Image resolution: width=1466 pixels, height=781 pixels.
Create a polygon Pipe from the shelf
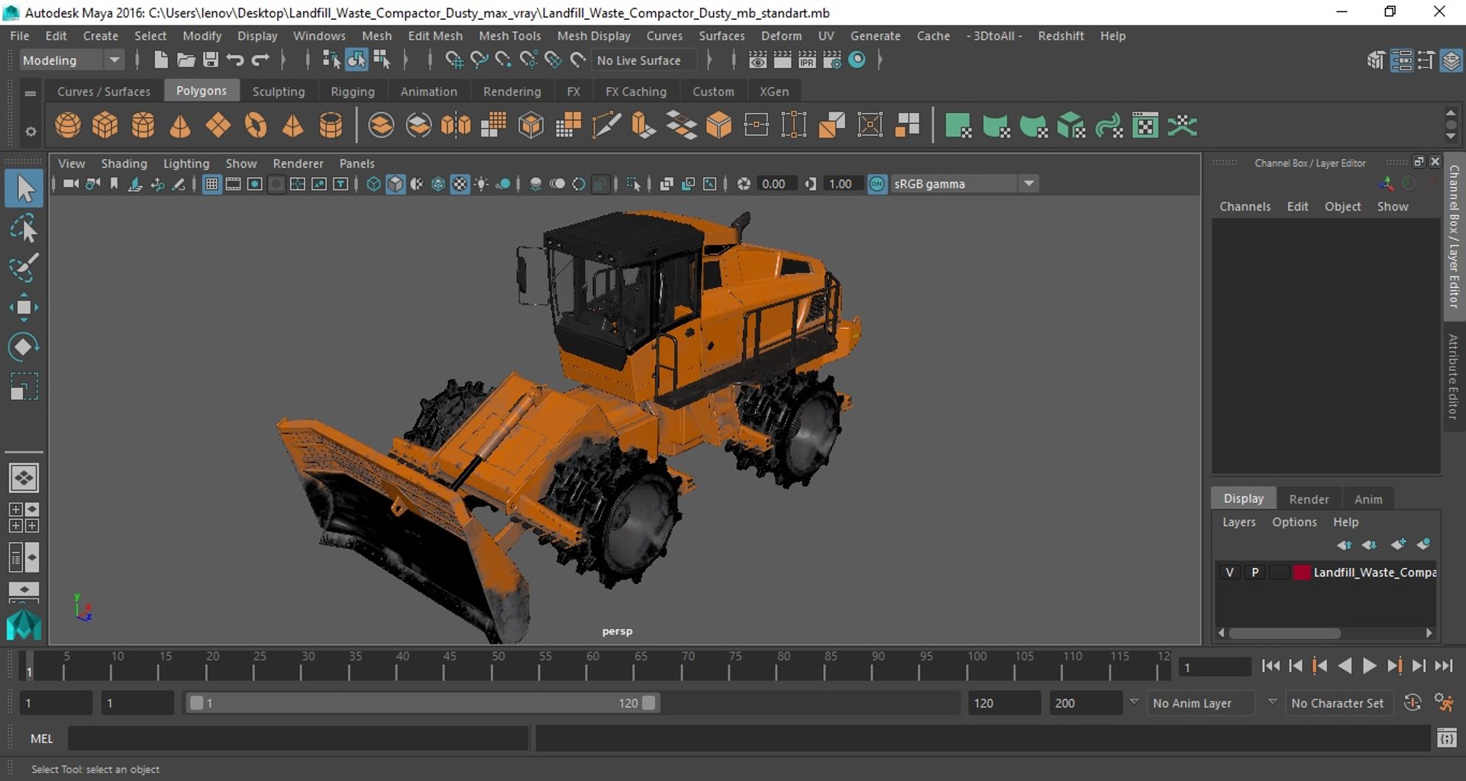click(x=331, y=125)
